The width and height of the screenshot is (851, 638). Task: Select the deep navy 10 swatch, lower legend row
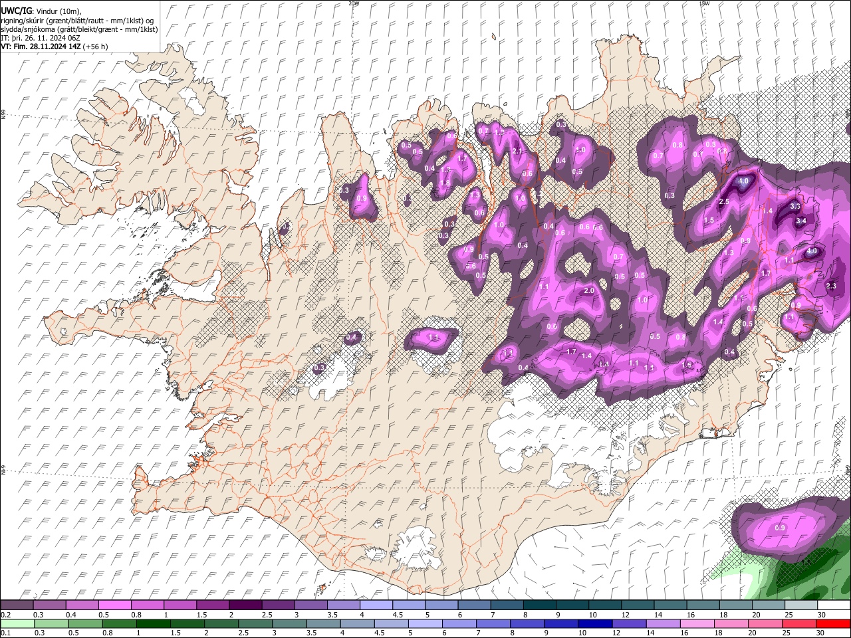click(x=595, y=623)
